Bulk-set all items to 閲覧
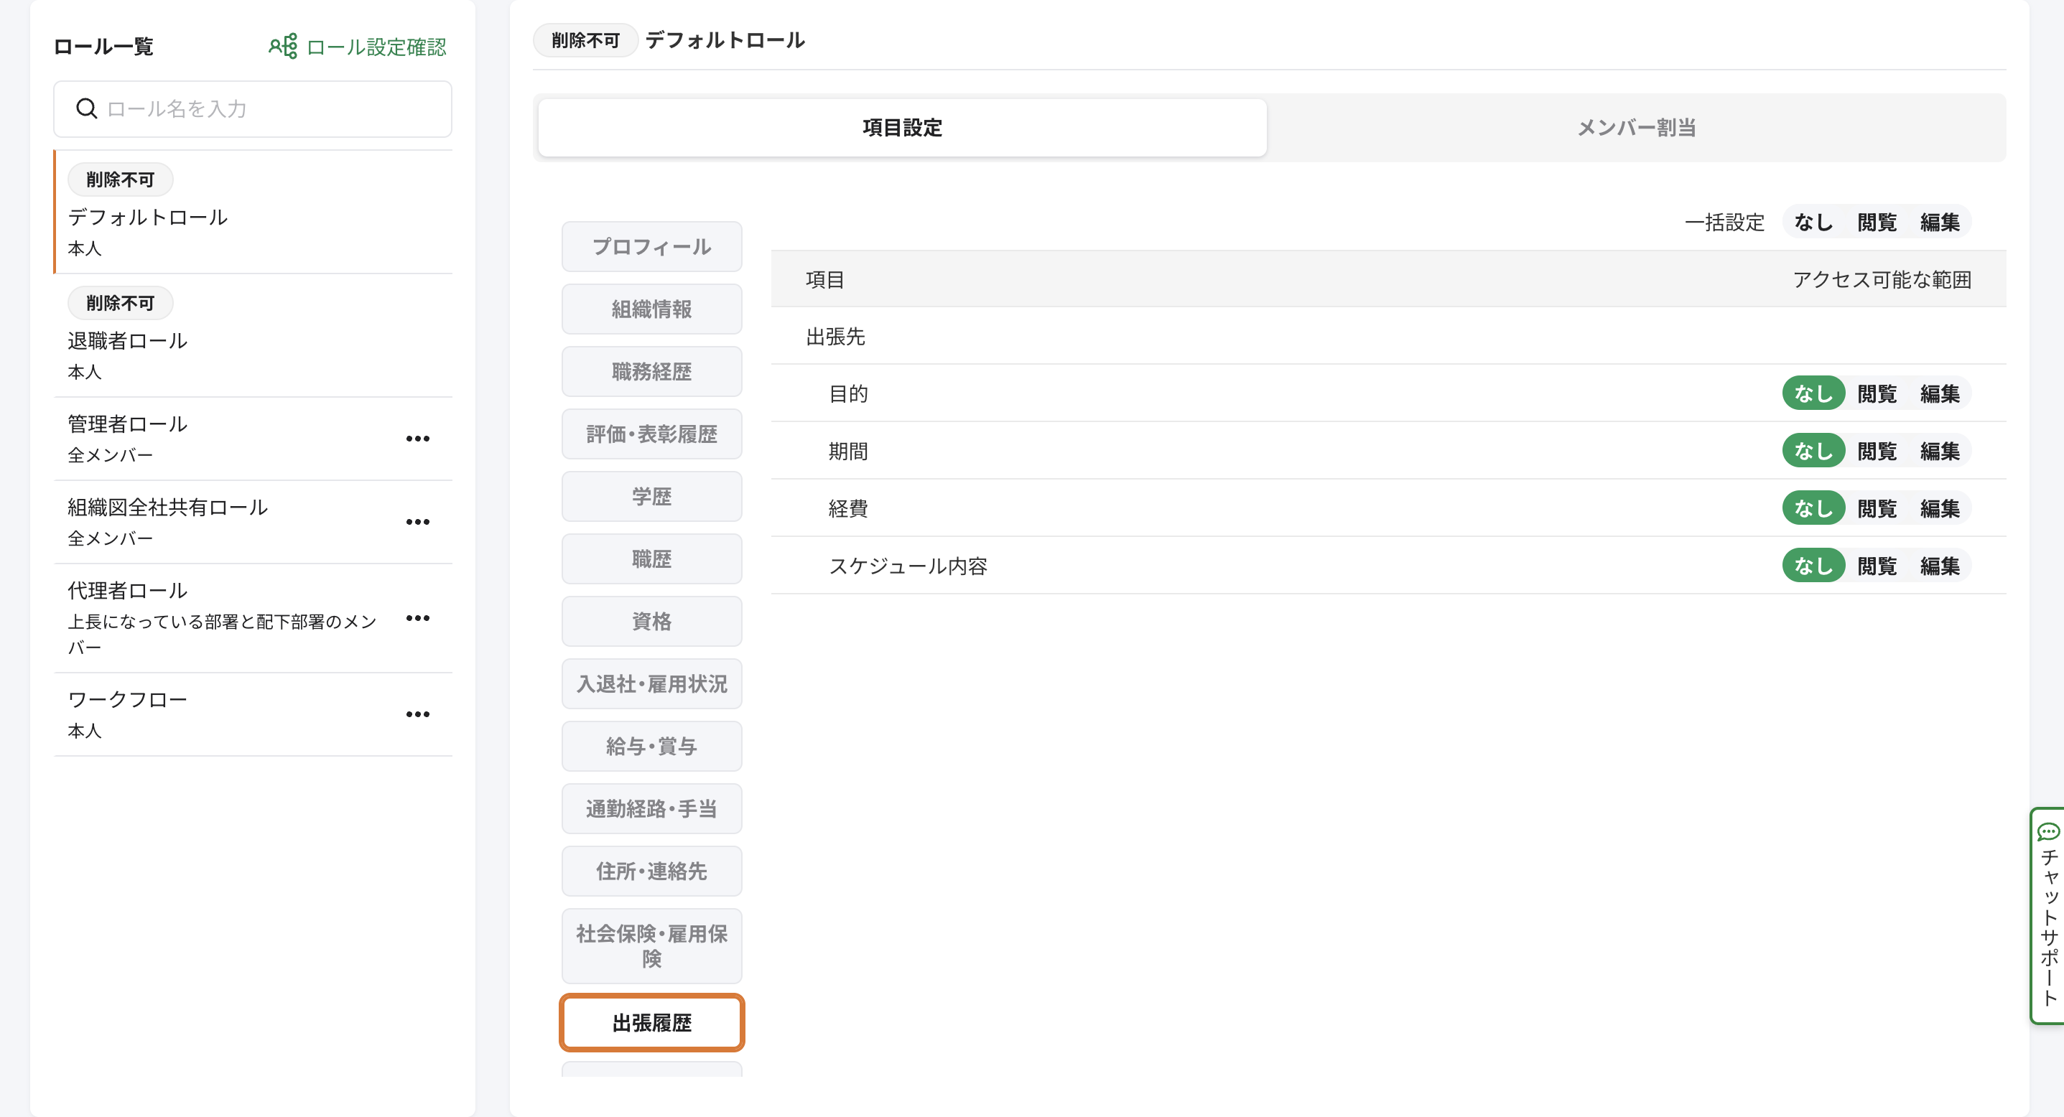Viewport: 2064px width, 1117px height. [1877, 222]
